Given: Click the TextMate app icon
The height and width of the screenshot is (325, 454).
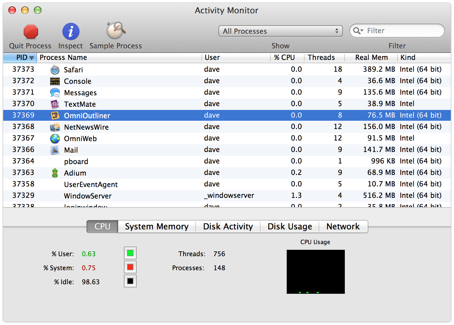Looking at the screenshot, I should pos(55,104).
